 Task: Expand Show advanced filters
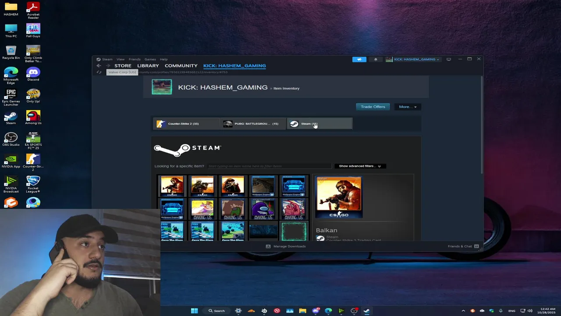point(360,166)
